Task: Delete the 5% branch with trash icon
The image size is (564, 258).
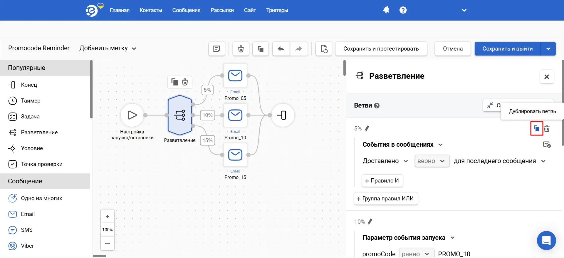Action: [547, 128]
